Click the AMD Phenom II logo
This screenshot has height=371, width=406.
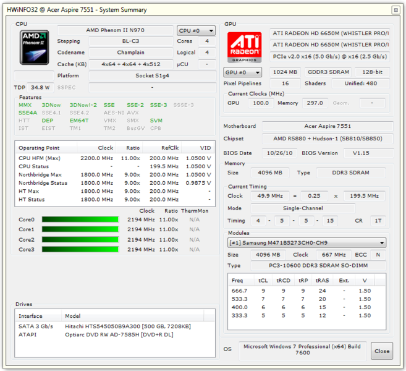(34, 47)
